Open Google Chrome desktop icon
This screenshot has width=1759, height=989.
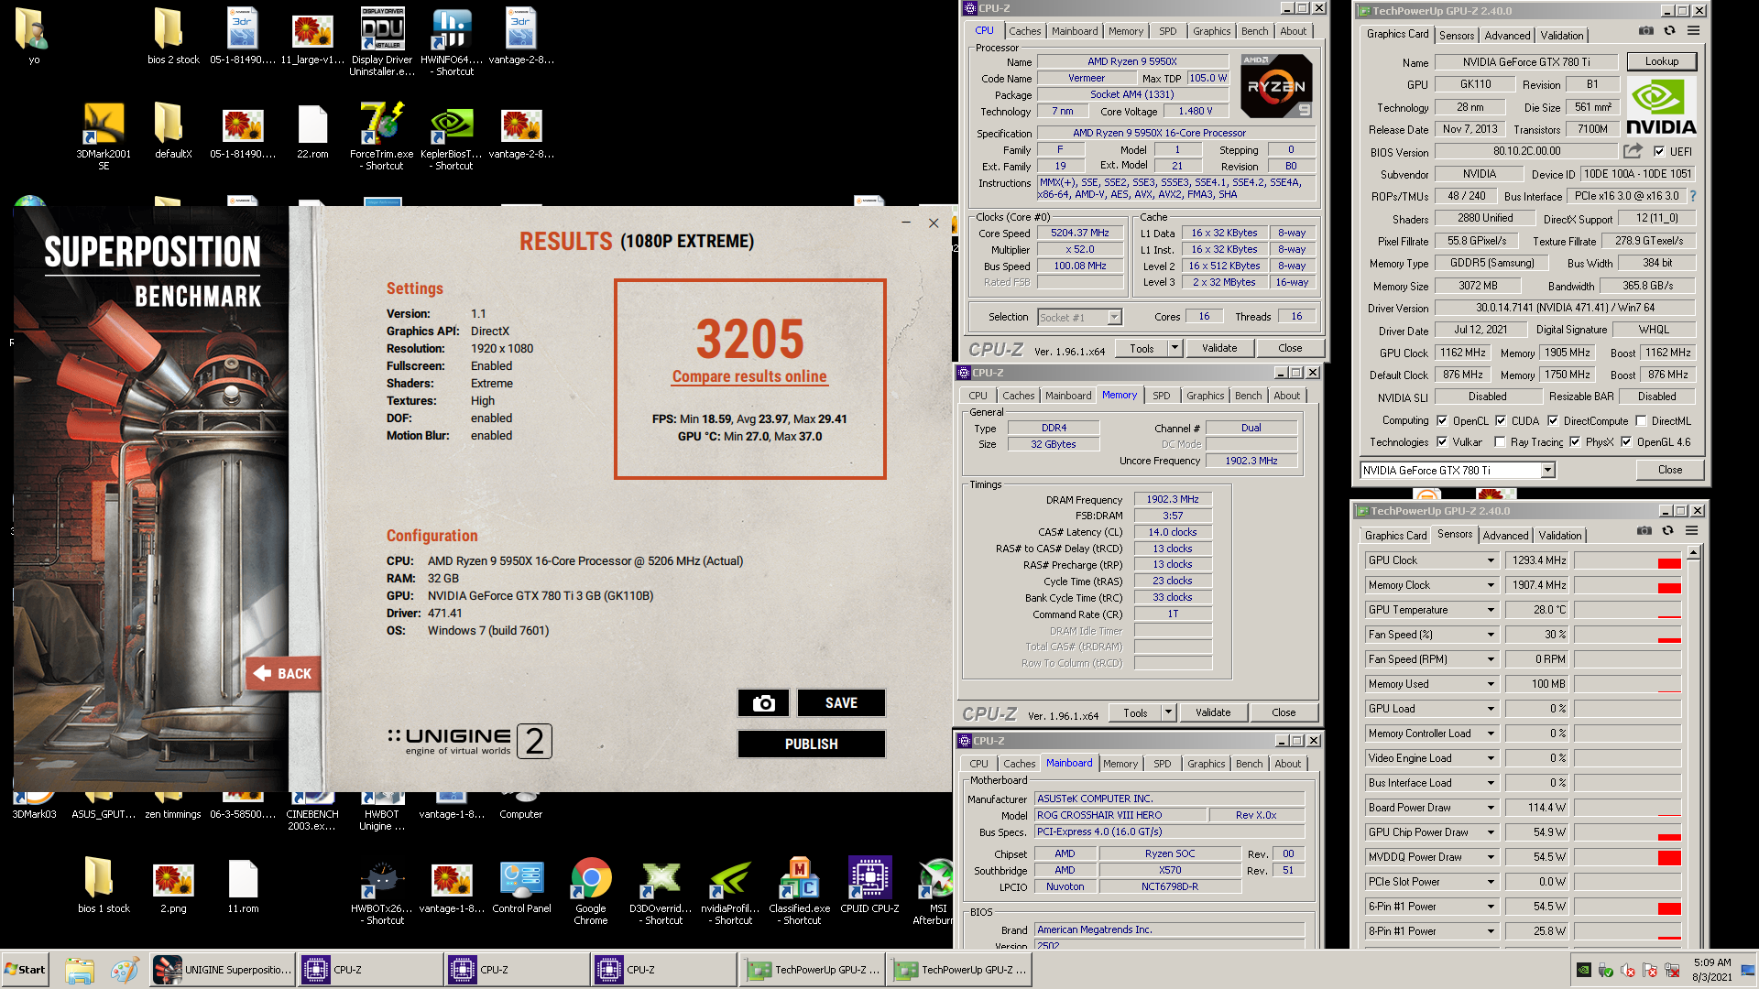pyautogui.click(x=591, y=891)
